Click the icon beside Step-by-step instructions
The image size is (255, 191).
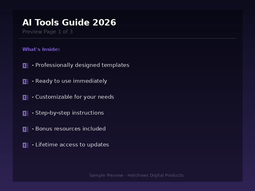[x=25, y=113]
